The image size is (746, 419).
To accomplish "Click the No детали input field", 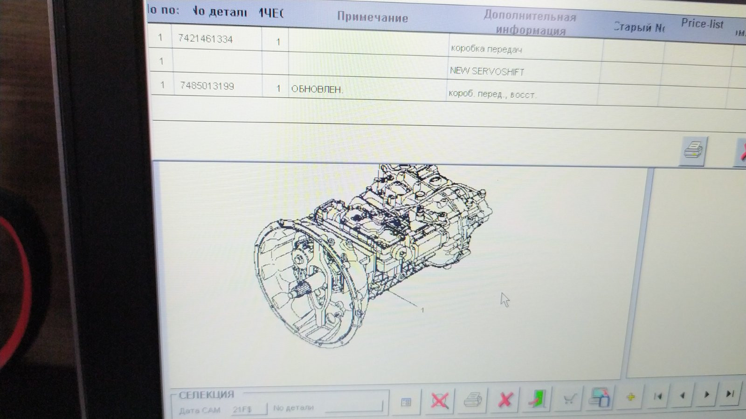I will tap(353, 406).
